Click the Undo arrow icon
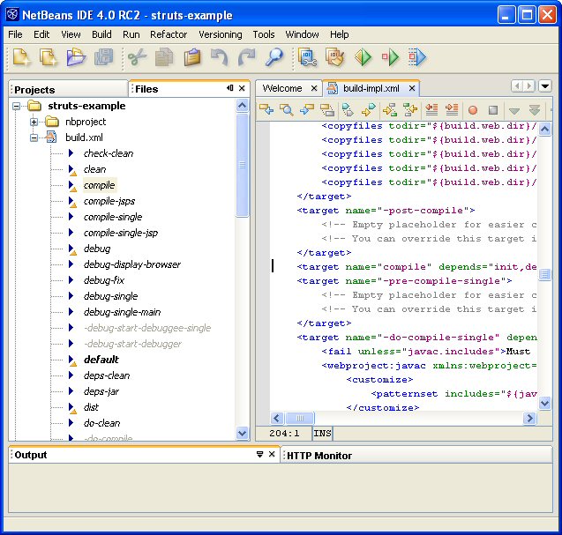This screenshot has width=562, height=535. pyautogui.click(x=220, y=57)
